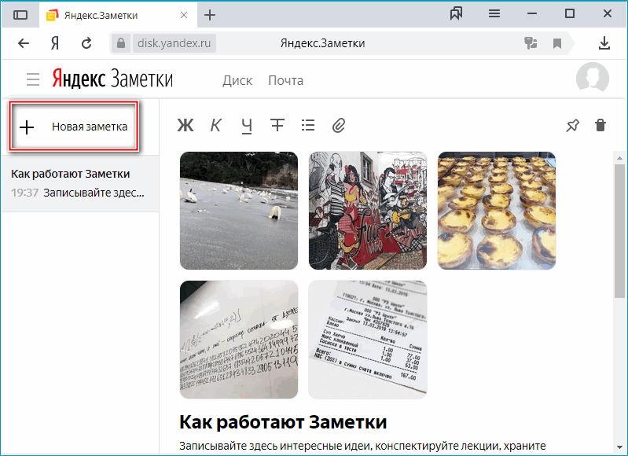This screenshot has width=628, height=456.
Task: Click the disk.yandex.ru address field
Action: pyautogui.click(x=174, y=43)
